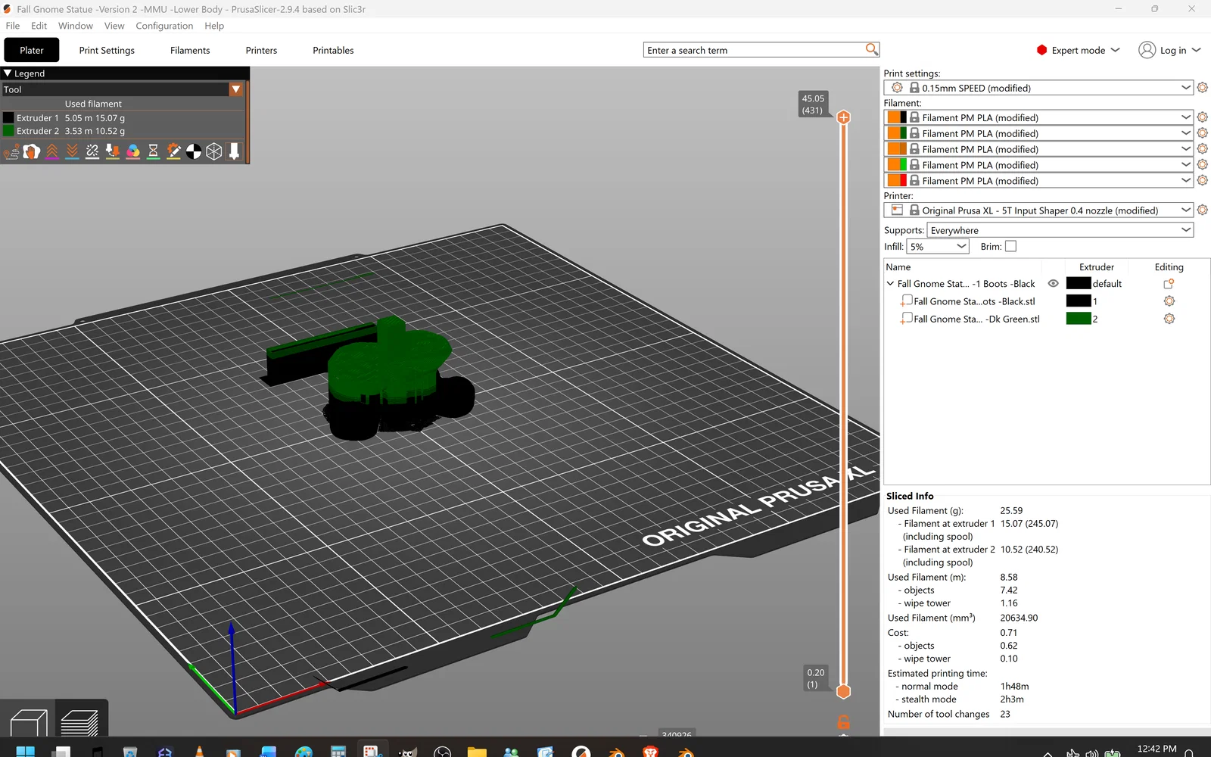Open the filament dropdown with black swatch
The height and width of the screenshot is (757, 1211).
tap(1038, 117)
